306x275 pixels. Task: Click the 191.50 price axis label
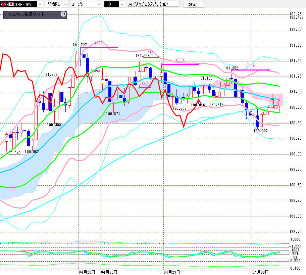(x=296, y=61)
